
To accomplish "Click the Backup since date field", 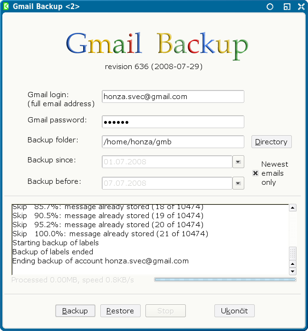I will pos(167,162).
